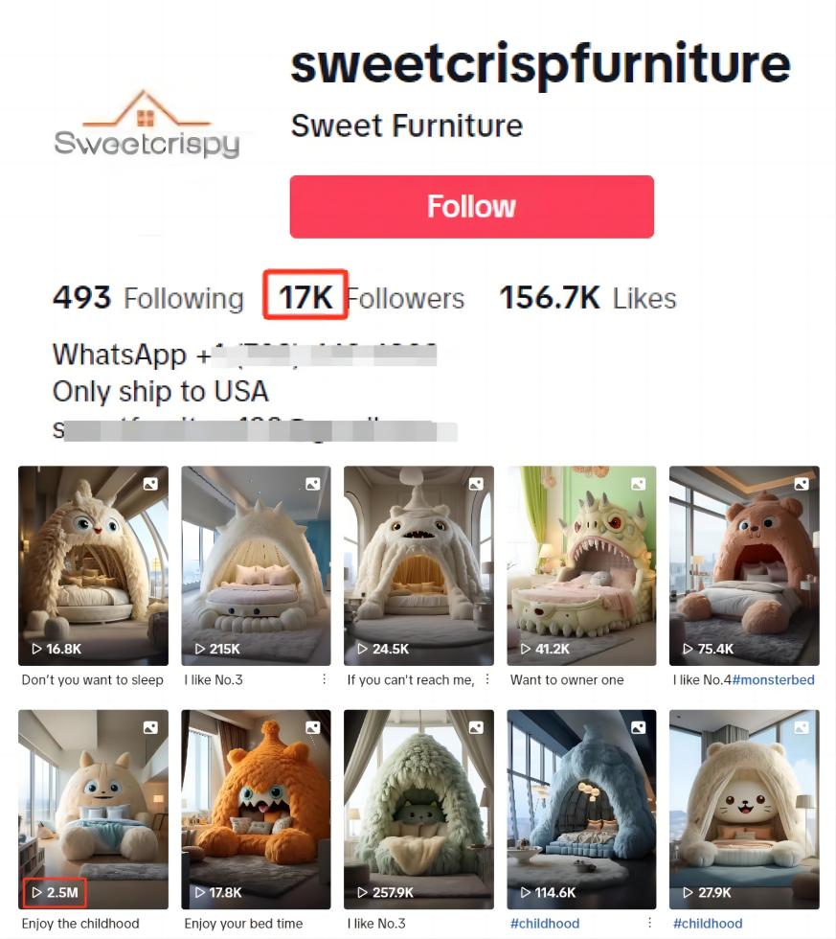Open the blue furry bed post 114.6K
Viewport: 836px width, 939px height.
click(581, 809)
